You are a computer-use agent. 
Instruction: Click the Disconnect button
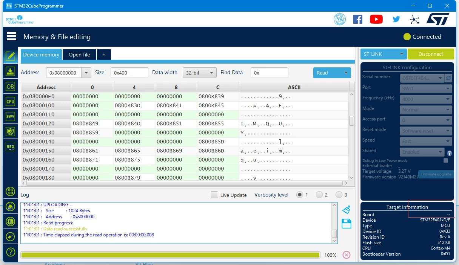click(x=431, y=54)
